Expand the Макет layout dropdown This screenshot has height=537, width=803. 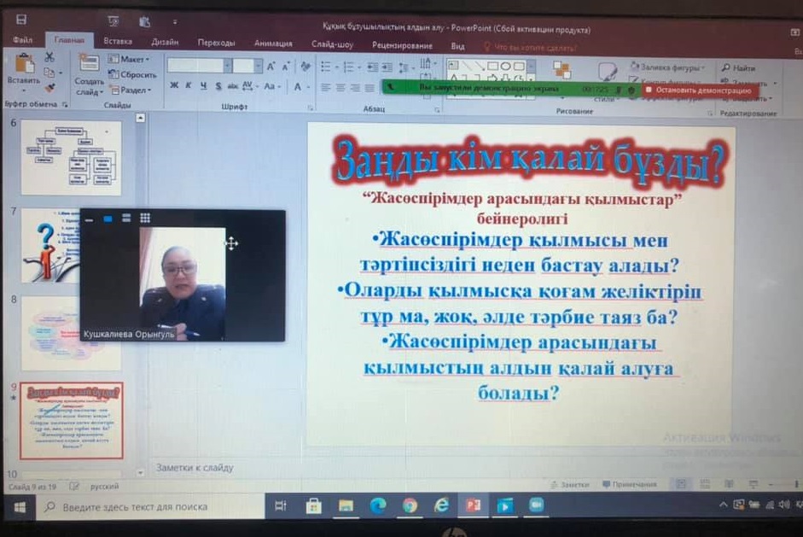click(x=130, y=60)
